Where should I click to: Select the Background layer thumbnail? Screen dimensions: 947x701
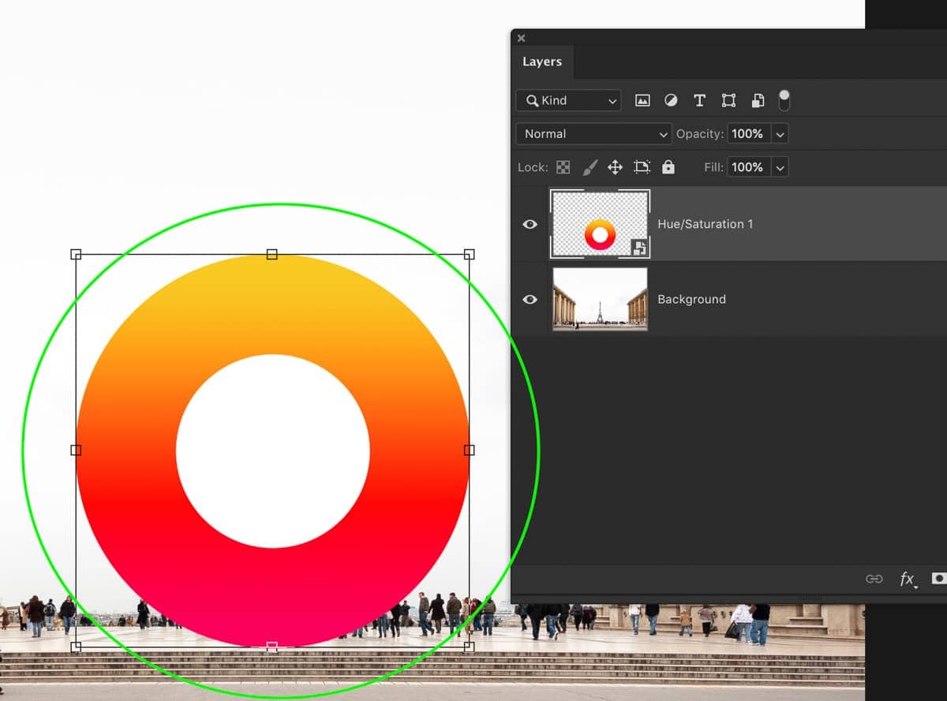coord(600,299)
